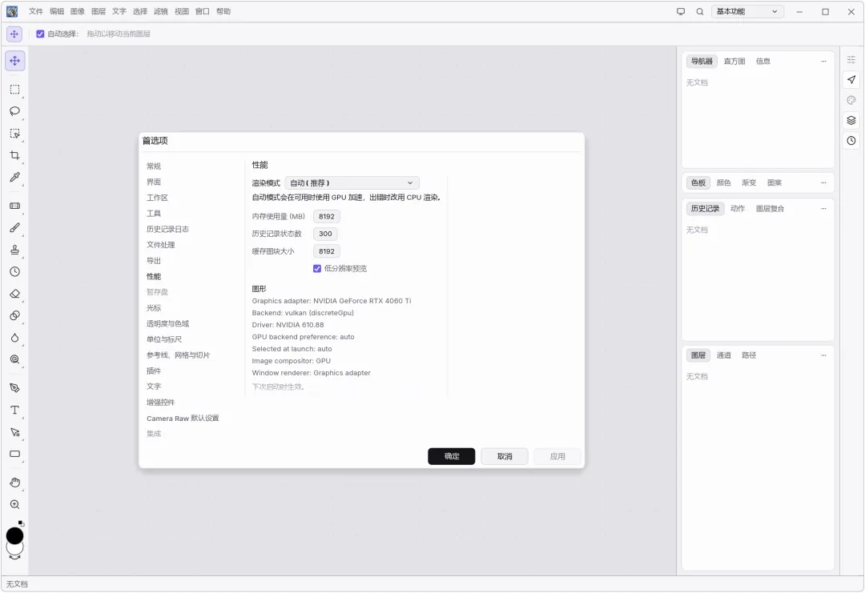This screenshot has width=865, height=593.
Task: Open the adjustments sliders icon in right strip
Action: point(851,59)
